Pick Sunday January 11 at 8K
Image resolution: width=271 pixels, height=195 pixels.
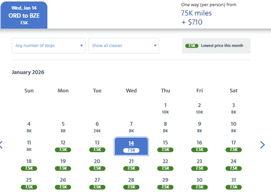[29, 146]
